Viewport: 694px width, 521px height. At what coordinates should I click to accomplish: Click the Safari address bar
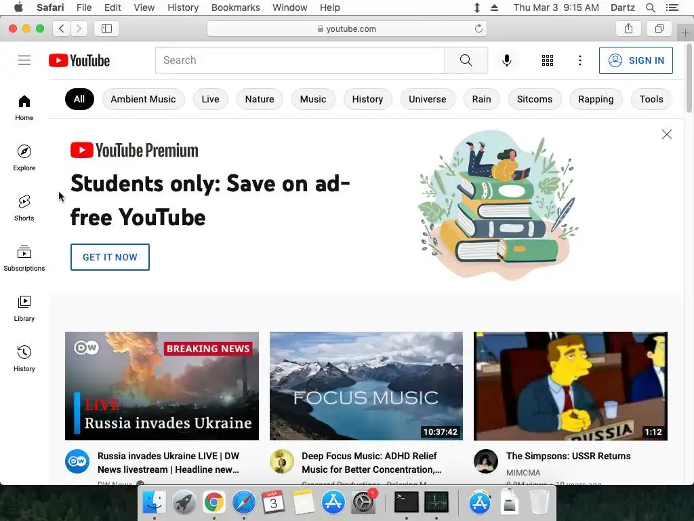[x=347, y=28]
